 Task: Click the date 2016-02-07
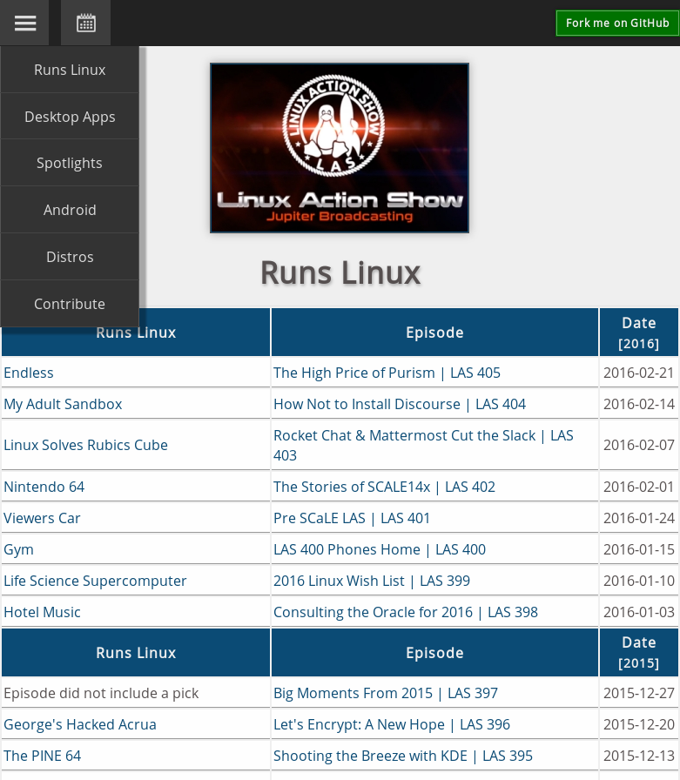point(639,445)
